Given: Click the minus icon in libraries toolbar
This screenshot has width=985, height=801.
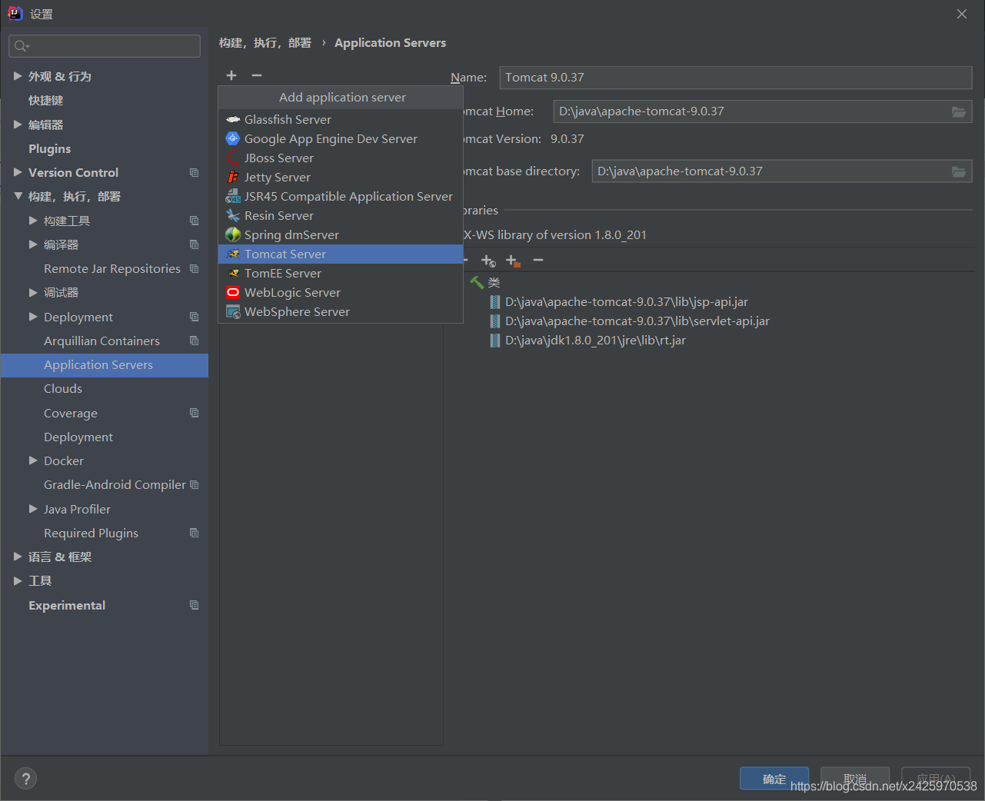Looking at the screenshot, I should pyautogui.click(x=538, y=261).
